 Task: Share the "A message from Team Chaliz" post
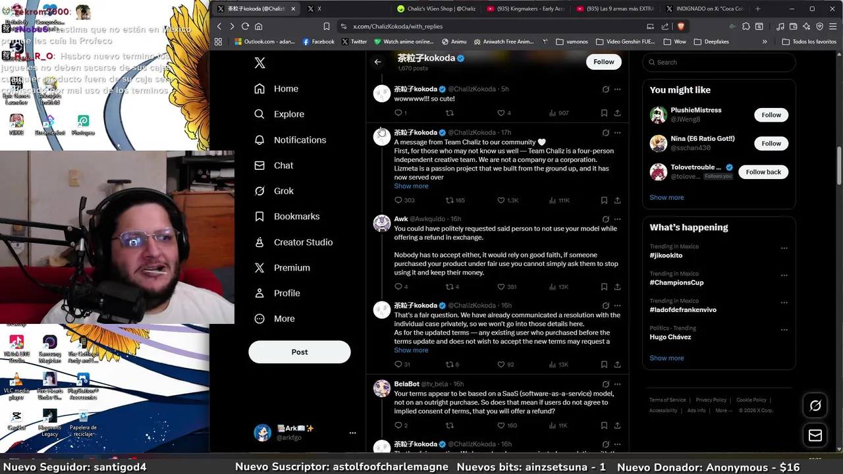(x=617, y=200)
